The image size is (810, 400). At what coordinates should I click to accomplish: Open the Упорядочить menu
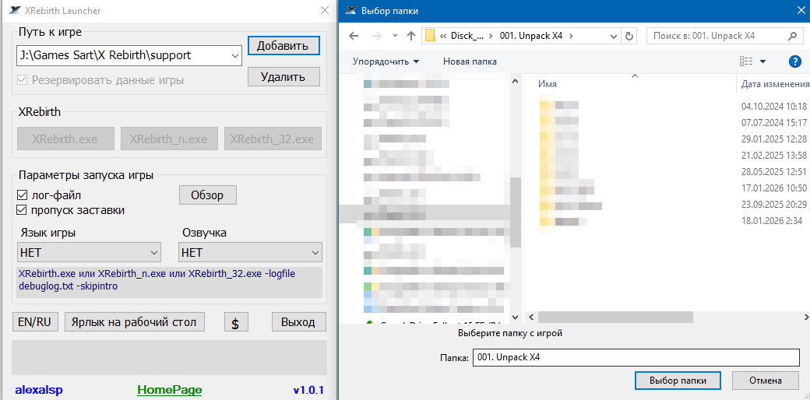tap(386, 61)
